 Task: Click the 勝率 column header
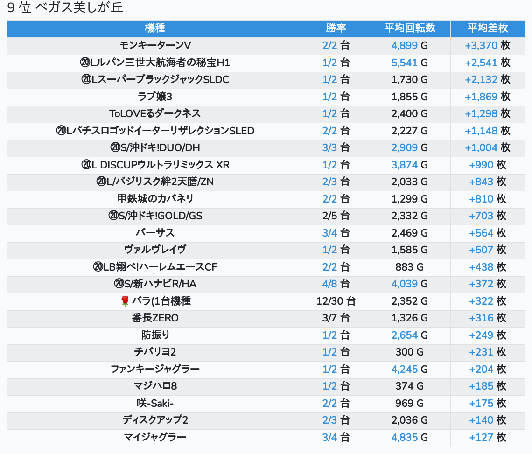[336, 28]
